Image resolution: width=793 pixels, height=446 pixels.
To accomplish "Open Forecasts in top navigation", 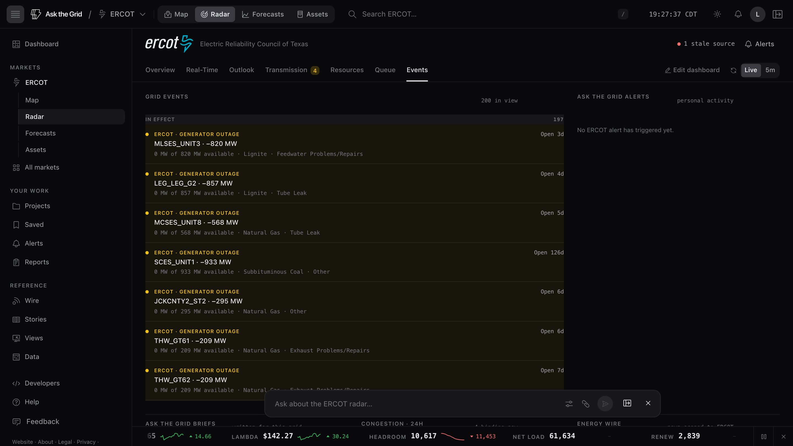I will 263,14.
